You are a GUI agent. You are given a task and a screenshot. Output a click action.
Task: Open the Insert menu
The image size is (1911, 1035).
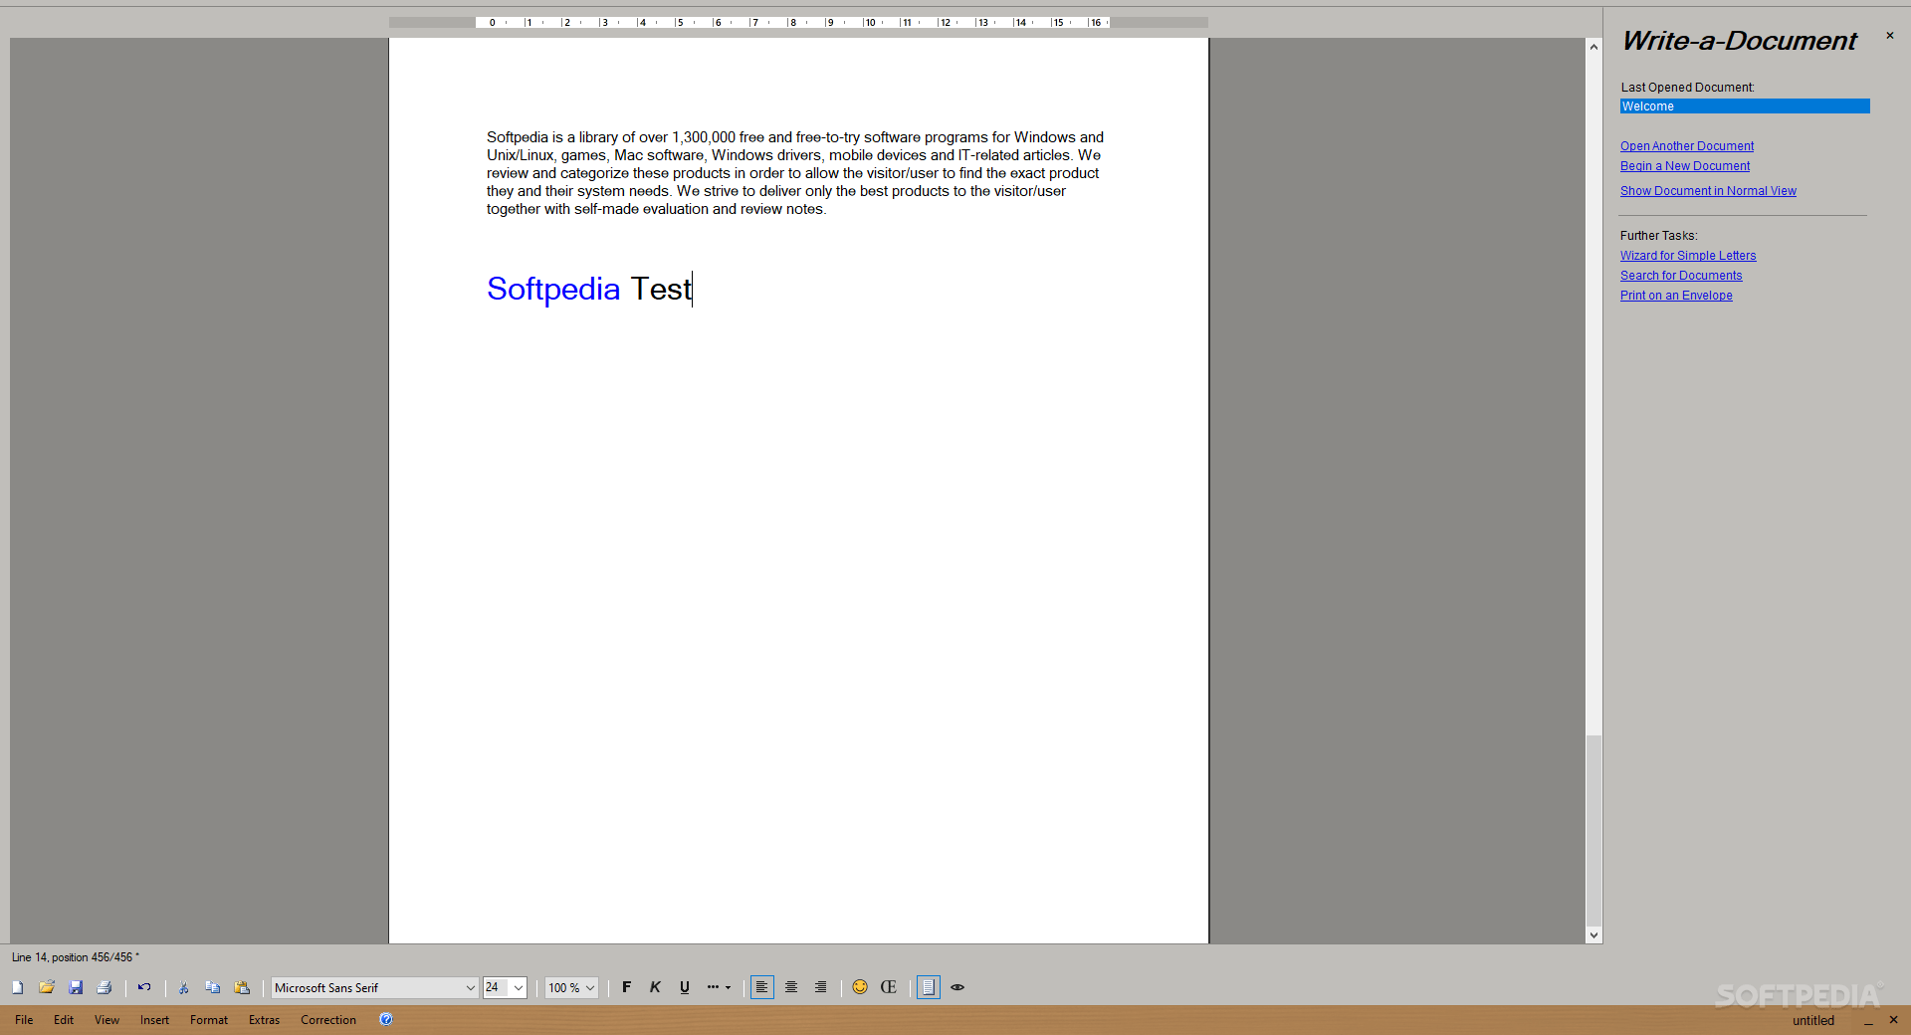154,1020
